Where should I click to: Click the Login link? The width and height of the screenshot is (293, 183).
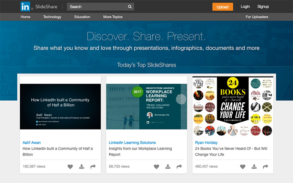[245, 7]
